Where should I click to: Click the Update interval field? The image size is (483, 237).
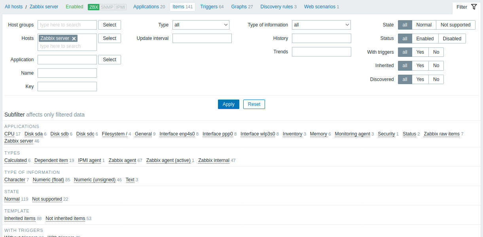202,38
